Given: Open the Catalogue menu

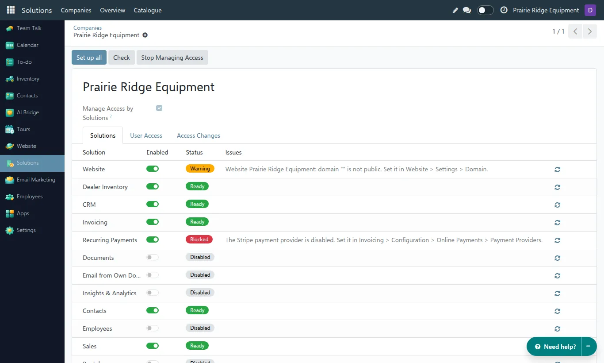Looking at the screenshot, I should [148, 10].
